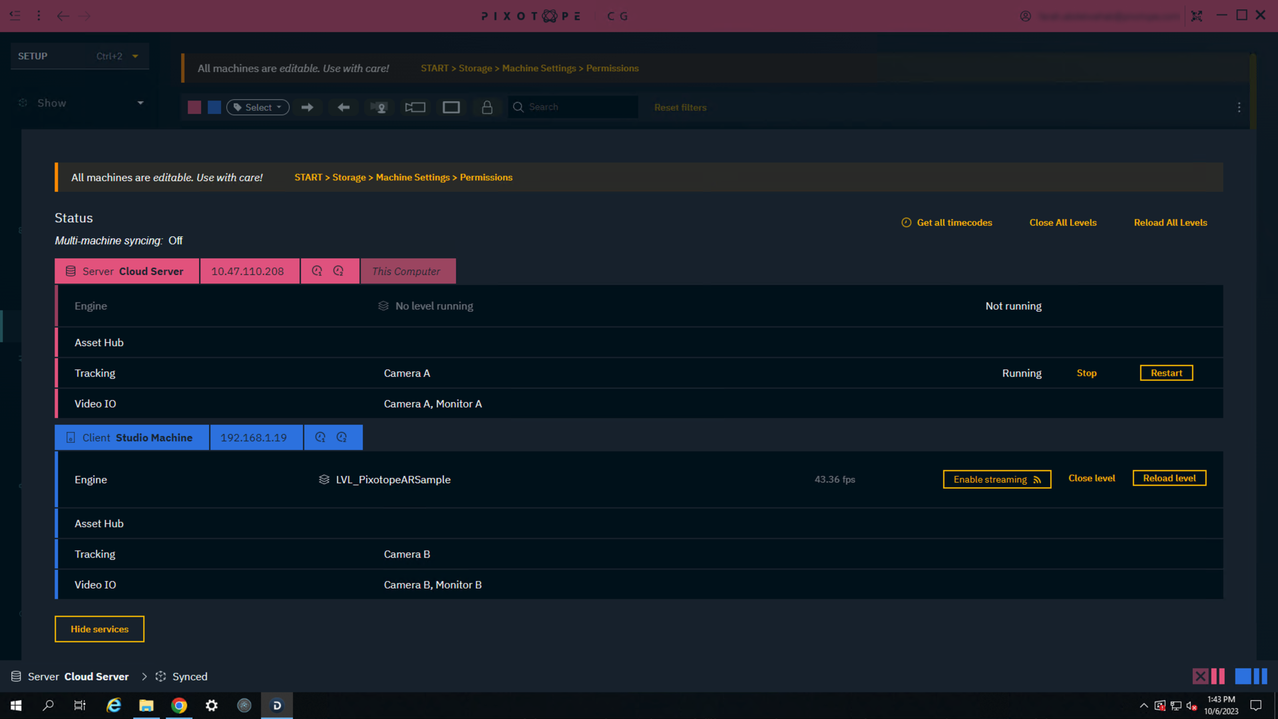Click the camera-with-person icon in the toolbar
This screenshot has height=719, width=1278.
[379, 107]
